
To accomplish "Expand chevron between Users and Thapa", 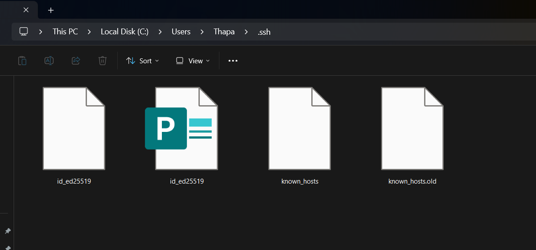I will (x=202, y=32).
